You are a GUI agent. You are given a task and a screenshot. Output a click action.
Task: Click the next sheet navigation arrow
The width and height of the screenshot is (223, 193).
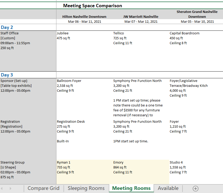10,188
